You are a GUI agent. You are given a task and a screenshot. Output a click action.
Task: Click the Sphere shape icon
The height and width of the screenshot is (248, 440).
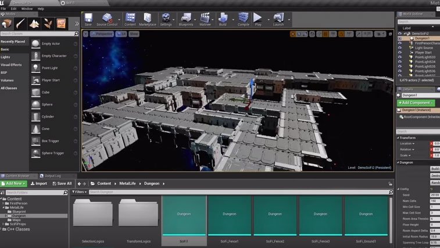(x=35, y=105)
